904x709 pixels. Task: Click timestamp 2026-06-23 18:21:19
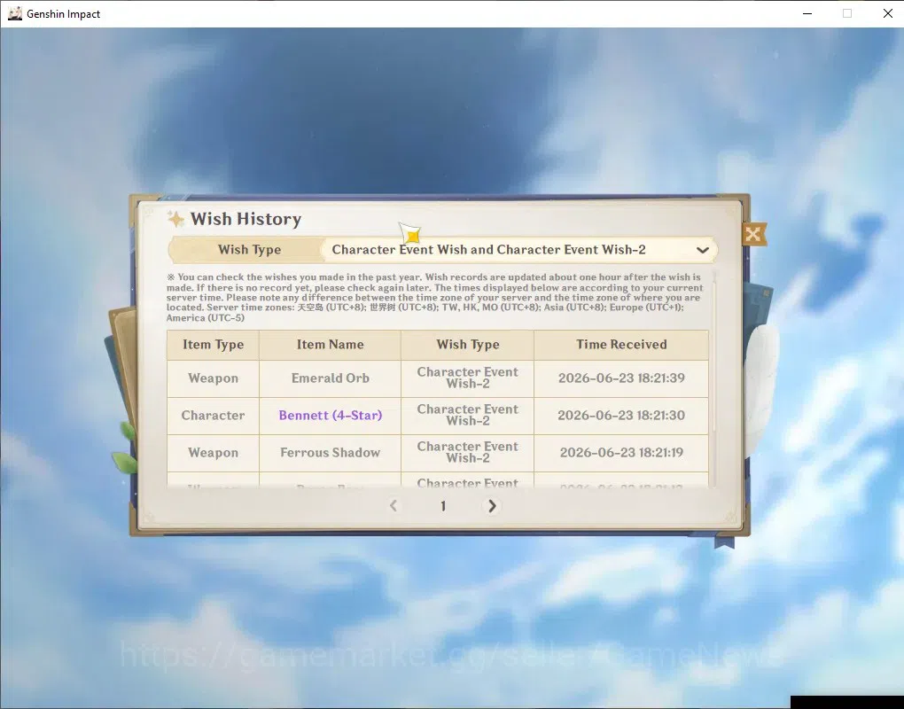point(621,453)
